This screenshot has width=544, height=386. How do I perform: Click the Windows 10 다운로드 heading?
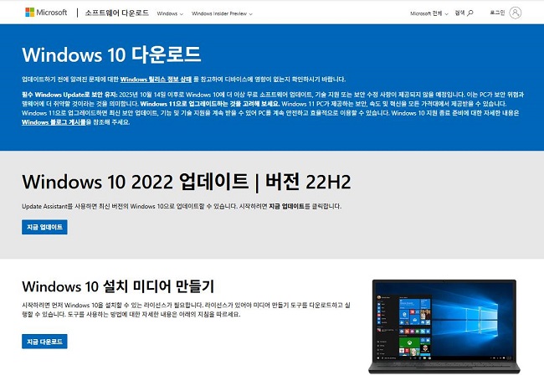[x=111, y=54]
